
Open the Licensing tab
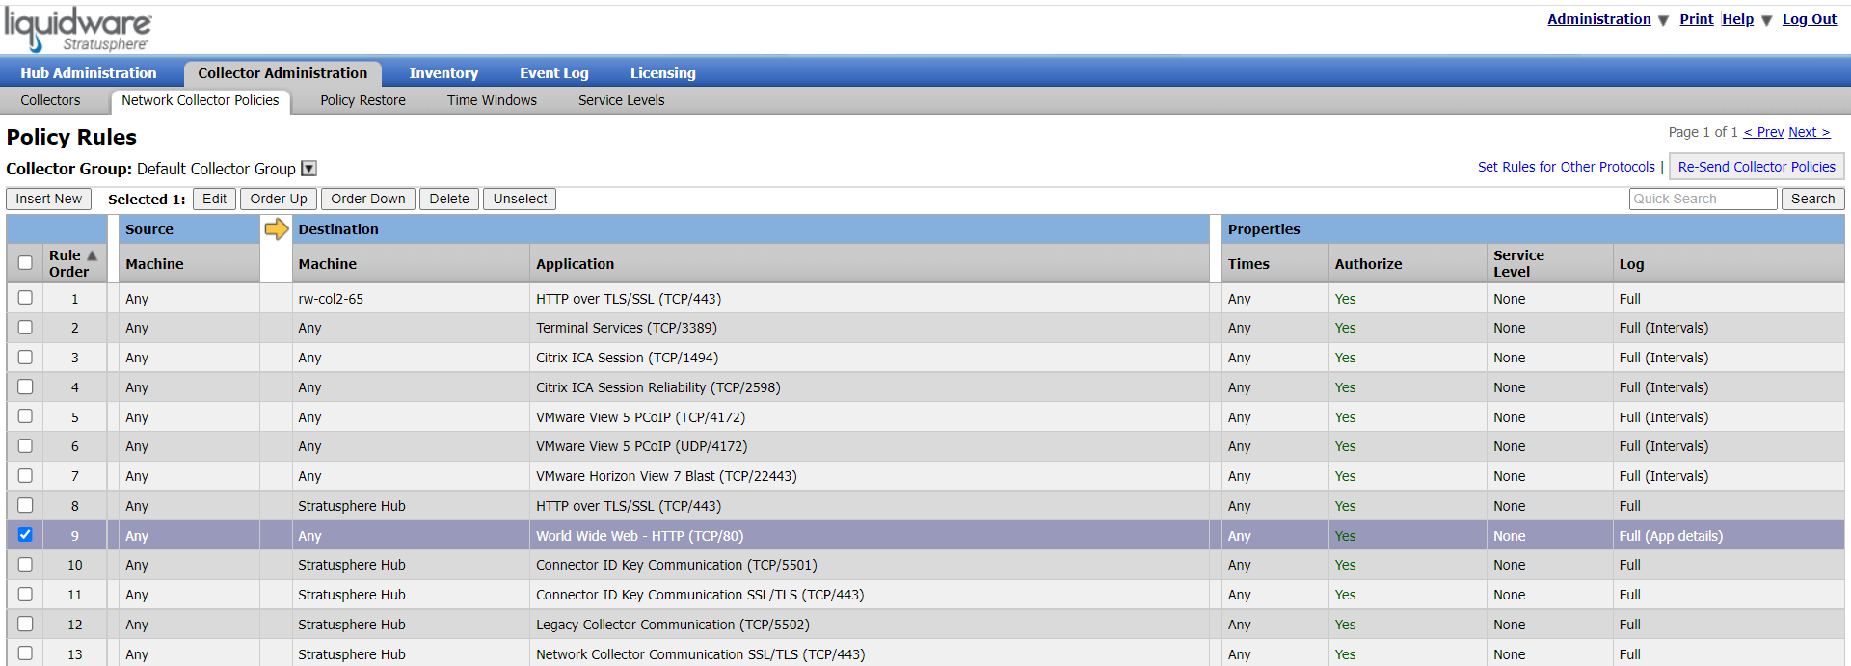[663, 73]
